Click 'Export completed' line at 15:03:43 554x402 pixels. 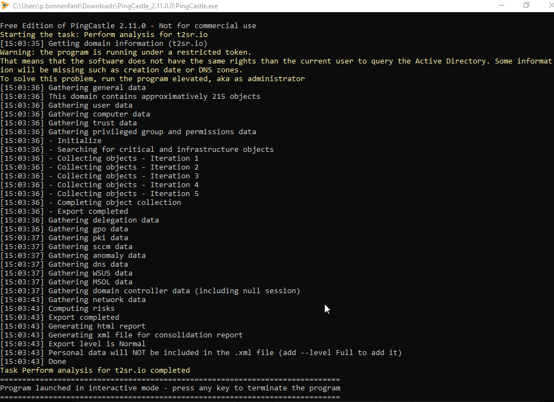click(x=60, y=317)
